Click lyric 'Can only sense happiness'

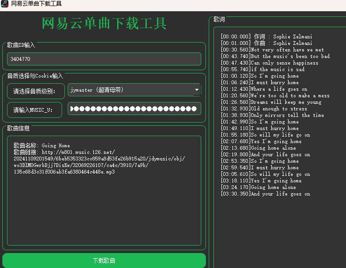(x=269, y=63)
